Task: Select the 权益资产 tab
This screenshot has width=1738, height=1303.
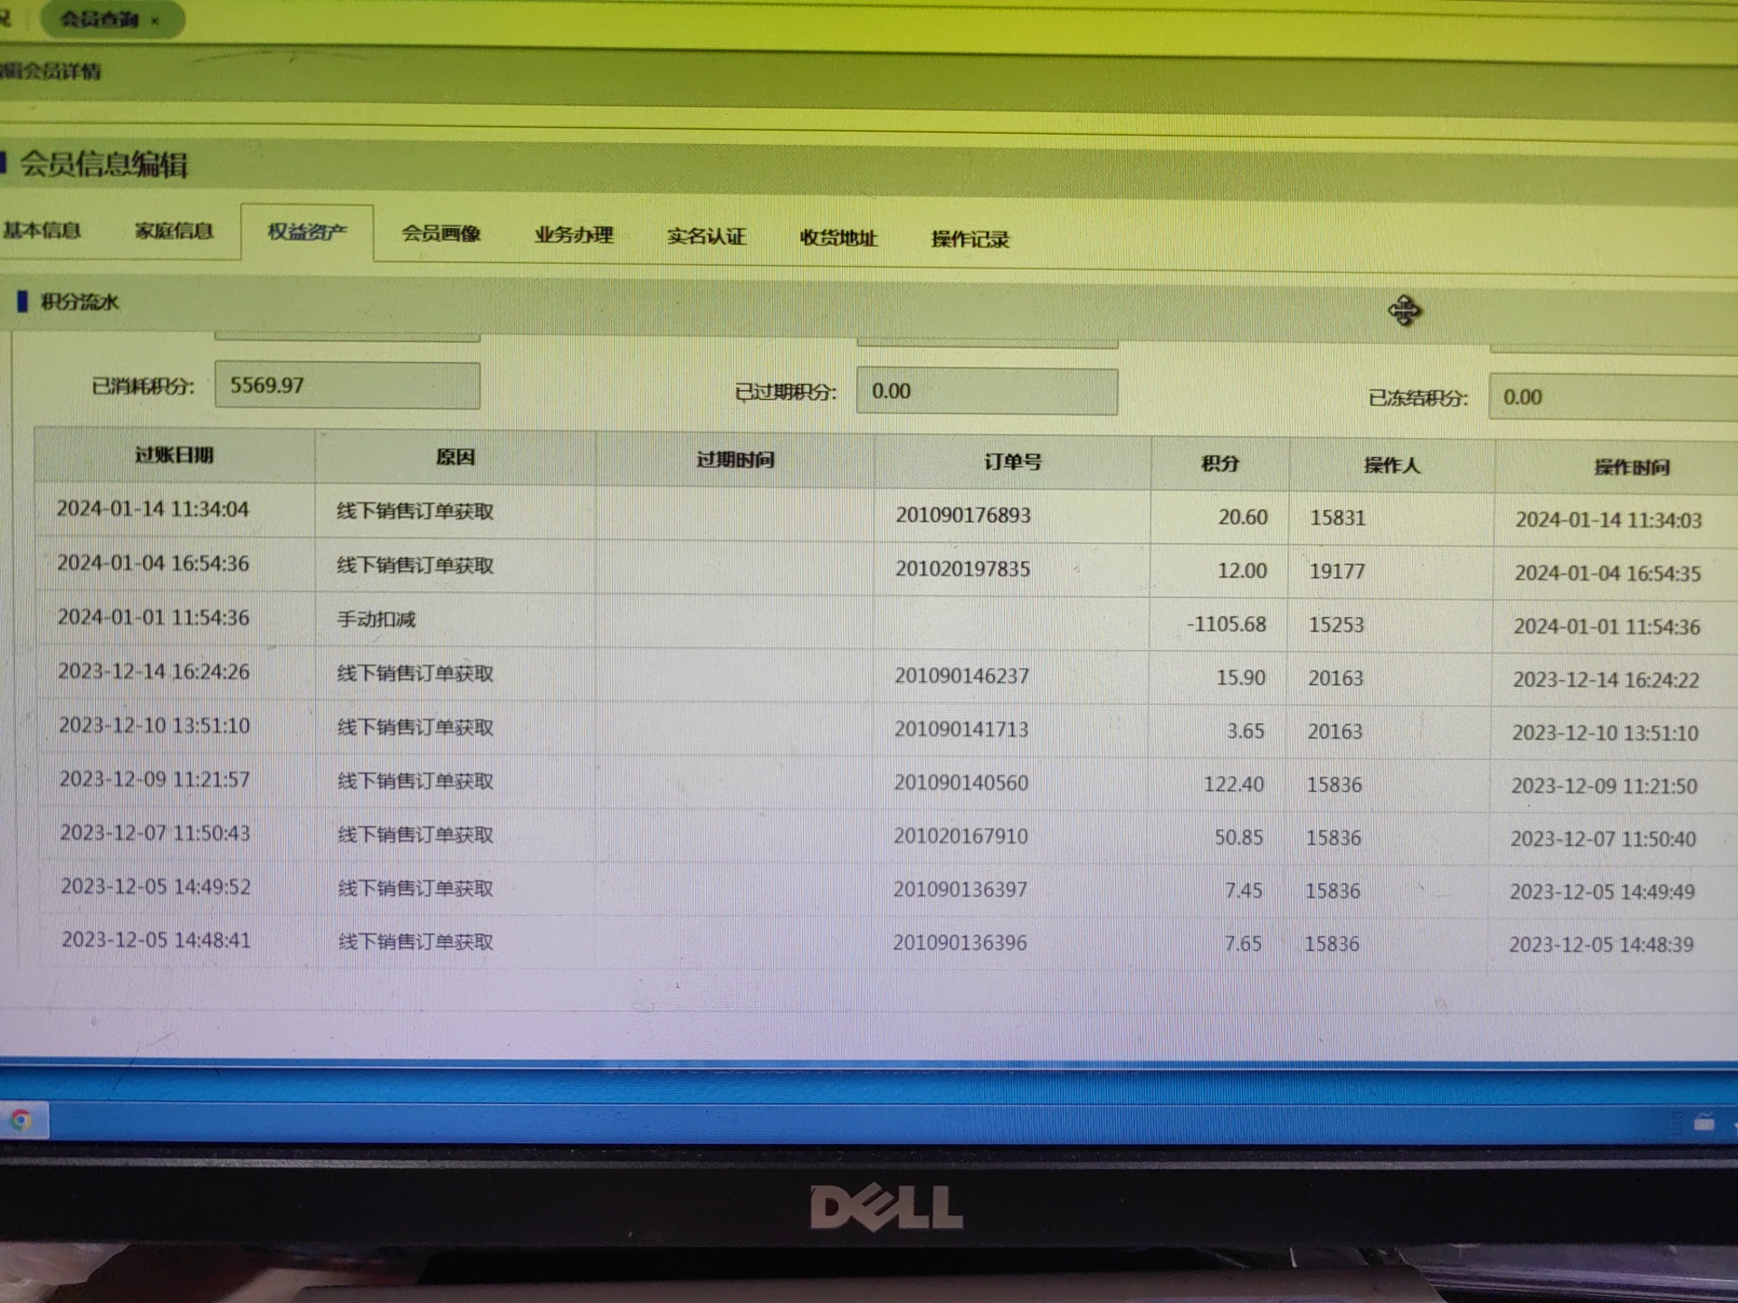Action: tap(307, 233)
